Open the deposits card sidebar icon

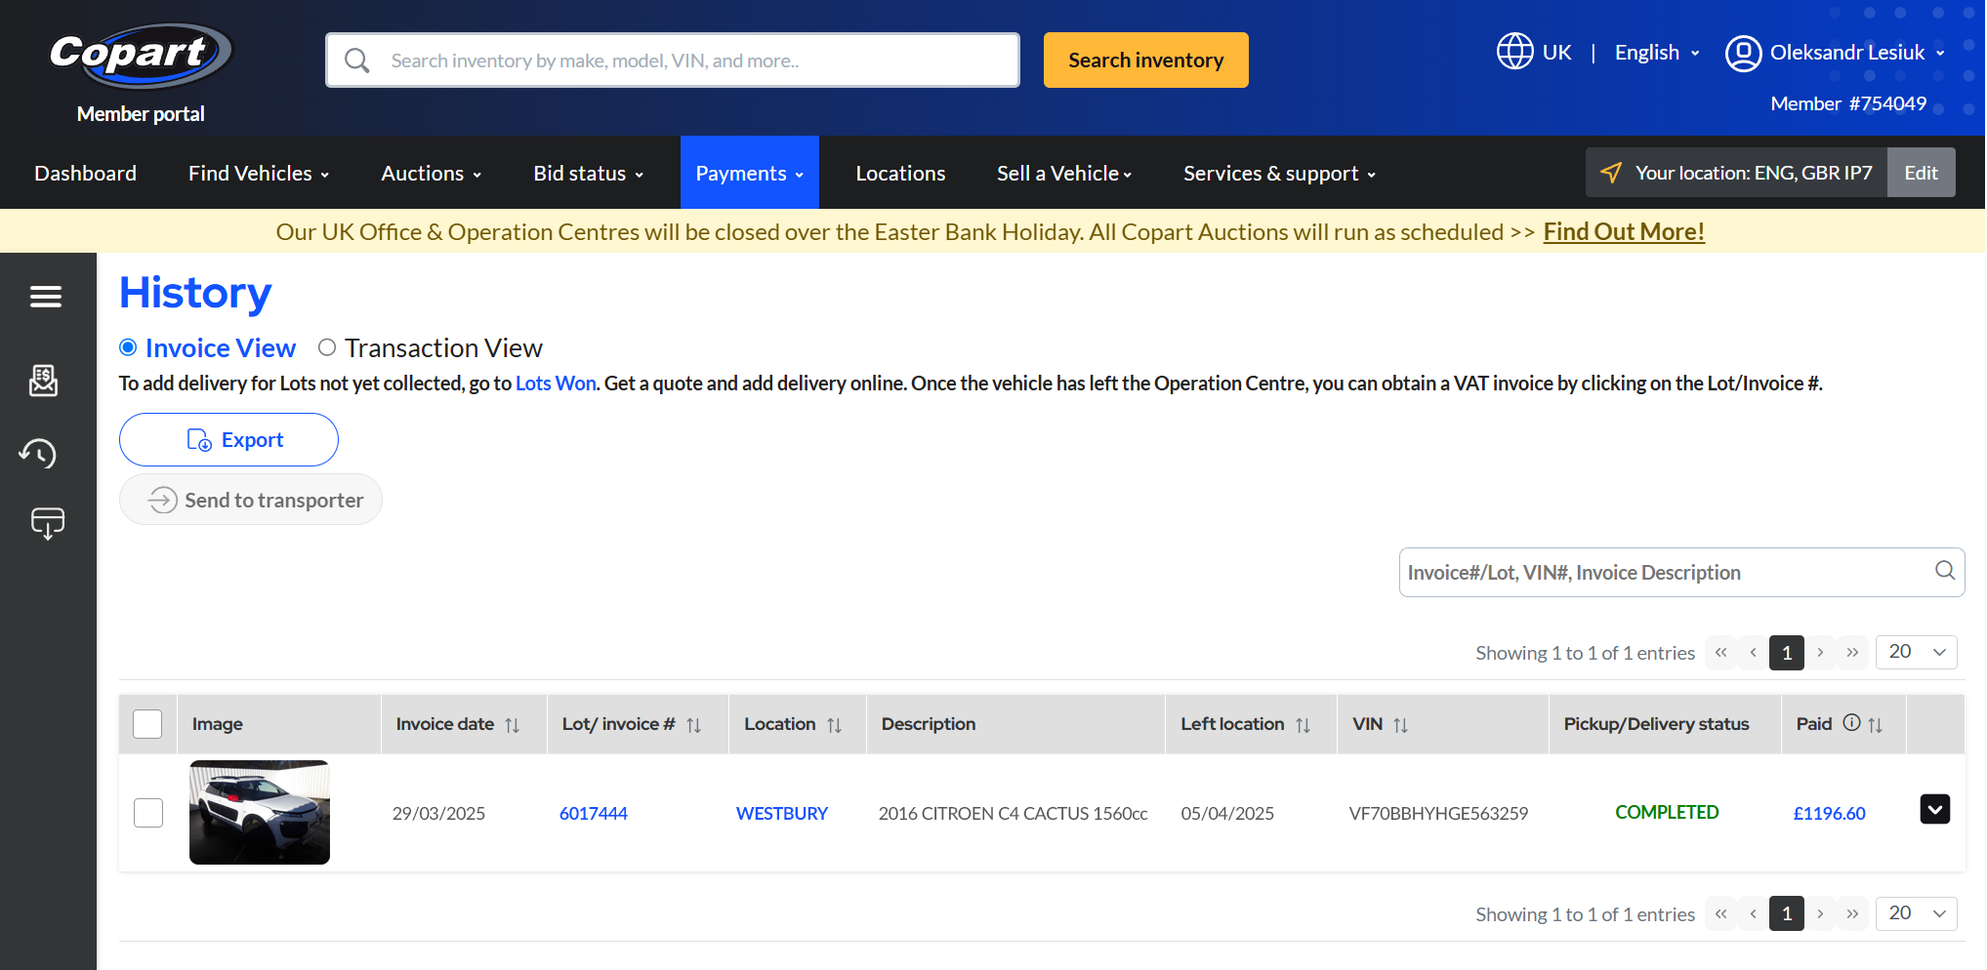[48, 524]
